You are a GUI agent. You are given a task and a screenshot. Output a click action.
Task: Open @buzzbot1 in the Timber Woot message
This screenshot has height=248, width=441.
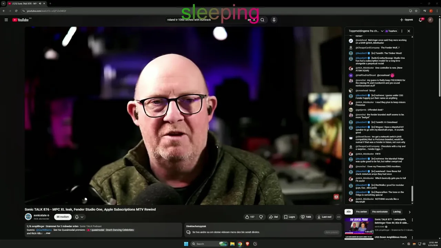point(361,53)
